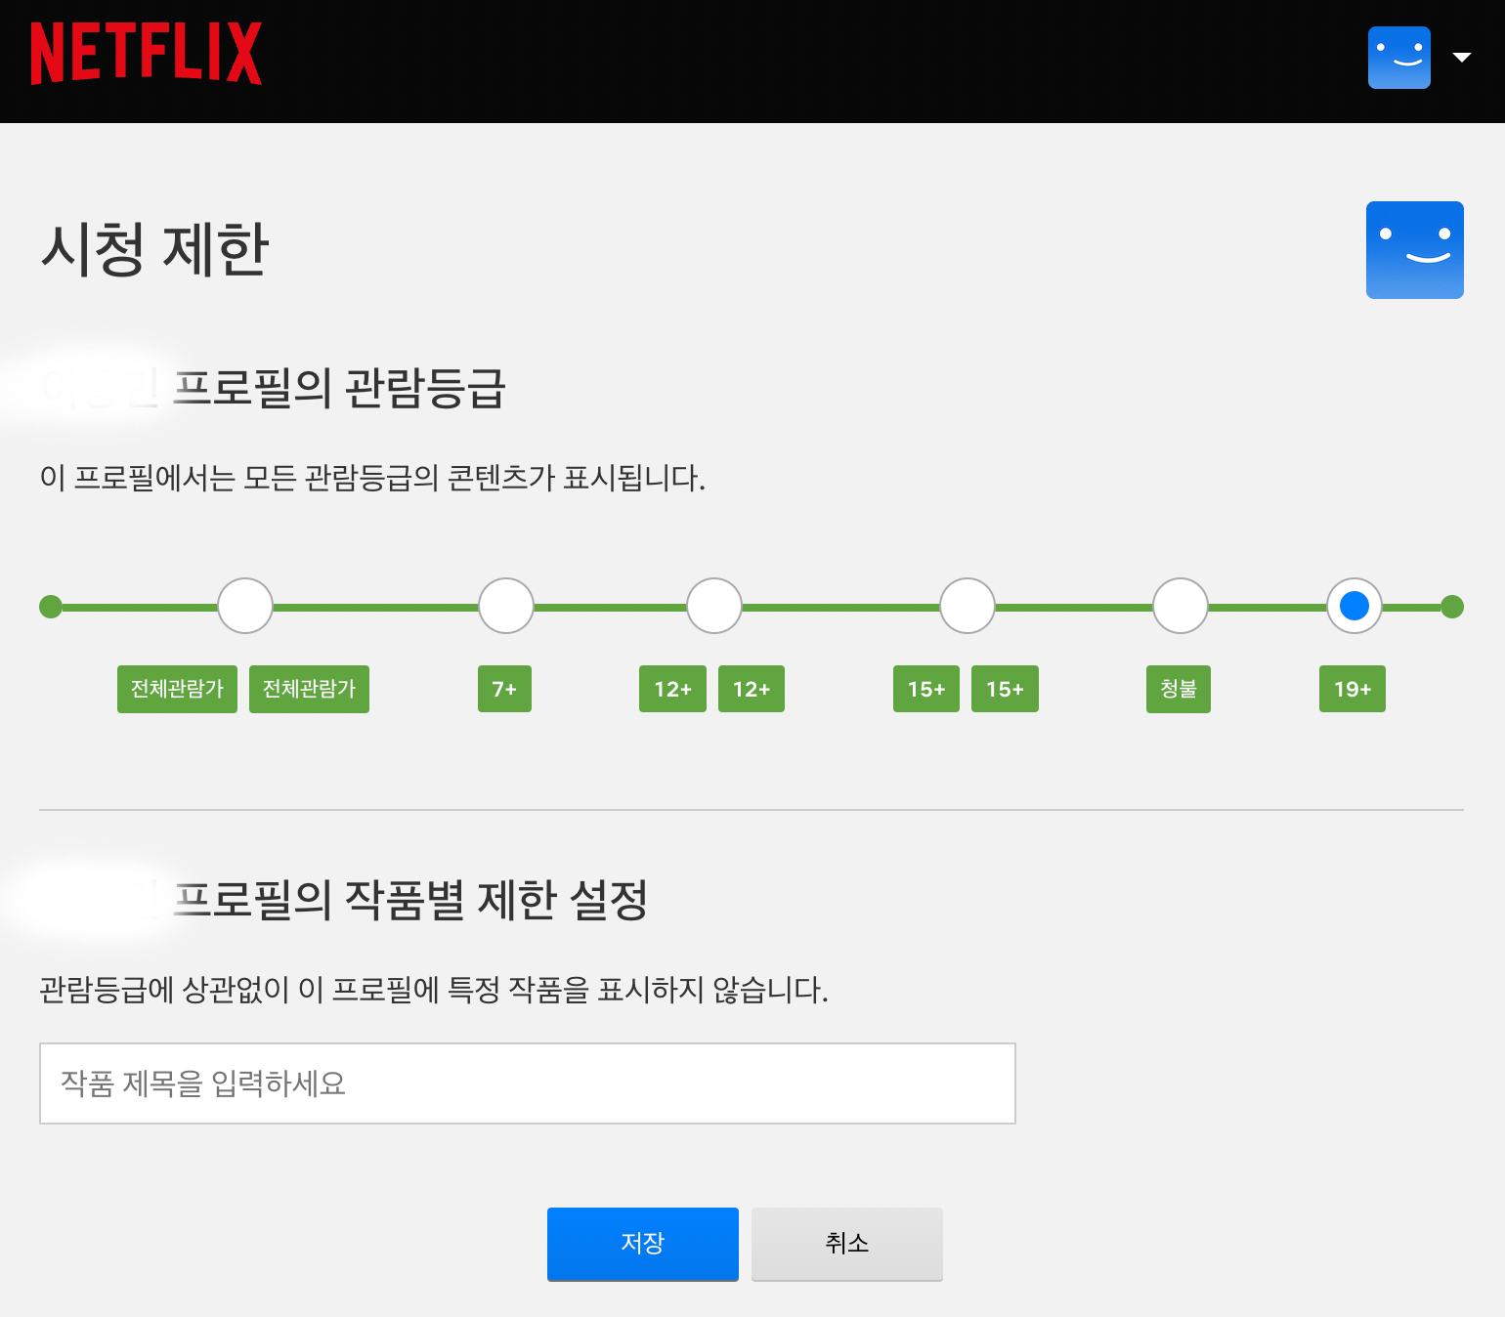Screen dimensions: 1505x1317
Task: Open the profile avatar in the black header
Action: (x=1399, y=58)
